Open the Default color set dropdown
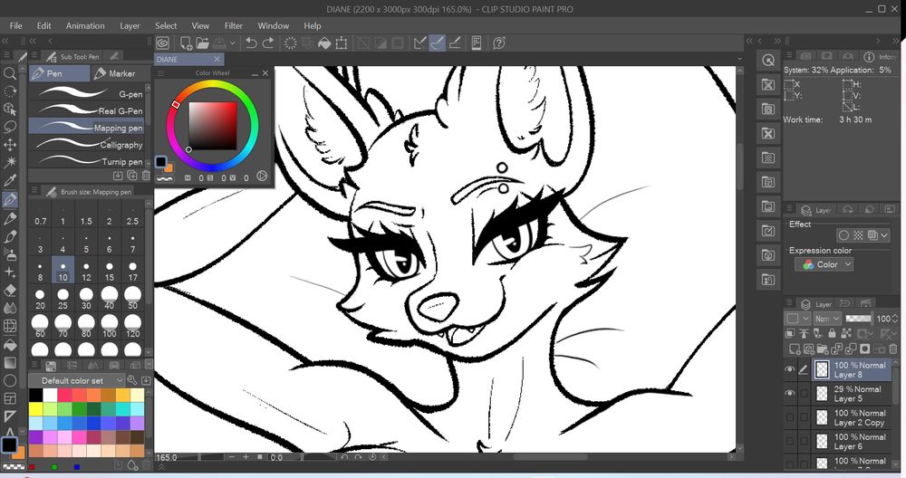This screenshot has height=478, width=906. click(76, 380)
